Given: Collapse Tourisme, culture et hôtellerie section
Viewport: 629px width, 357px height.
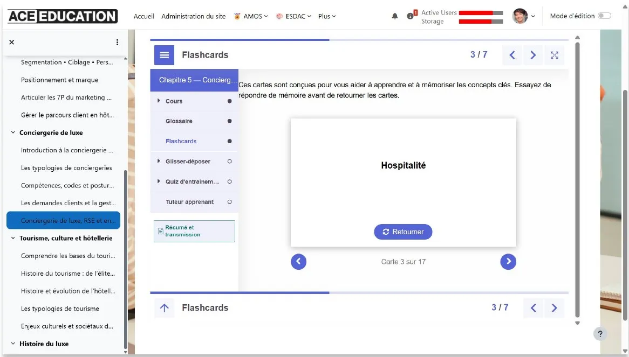Looking at the screenshot, I should coord(13,238).
